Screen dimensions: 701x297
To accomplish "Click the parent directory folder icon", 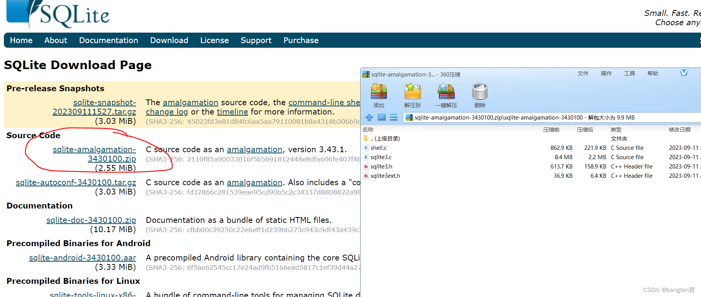I will (366, 139).
